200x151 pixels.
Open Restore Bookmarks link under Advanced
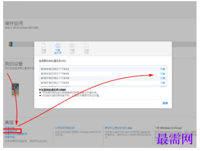pos(10,137)
